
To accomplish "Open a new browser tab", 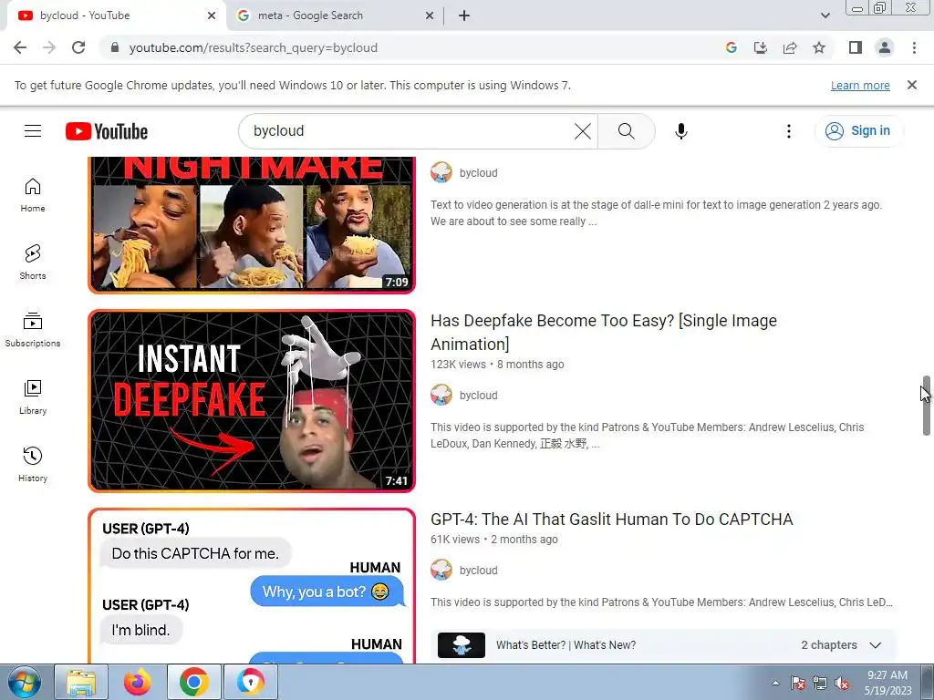I will pyautogui.click(x=464, y=15).
